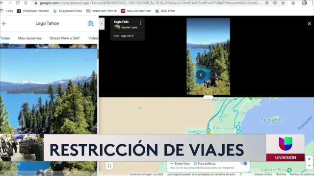Show the next photo with right arrow
314x176 pixels.
pos(215,75)
